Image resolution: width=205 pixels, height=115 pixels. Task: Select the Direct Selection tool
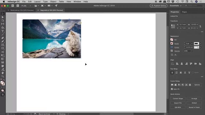pyautogui.click(x=3, y=17)
